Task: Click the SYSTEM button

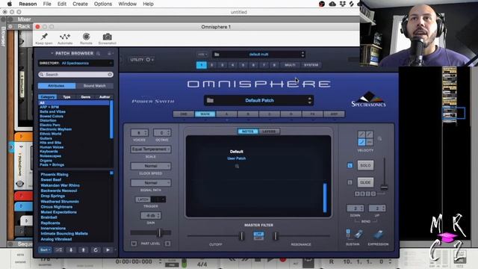Action: [x=311, y=65]
